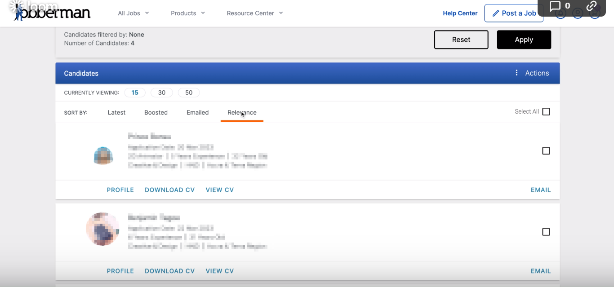Enable Select All checkbox
The height and width of the screenshot is (287, 614).
(546, 111)
